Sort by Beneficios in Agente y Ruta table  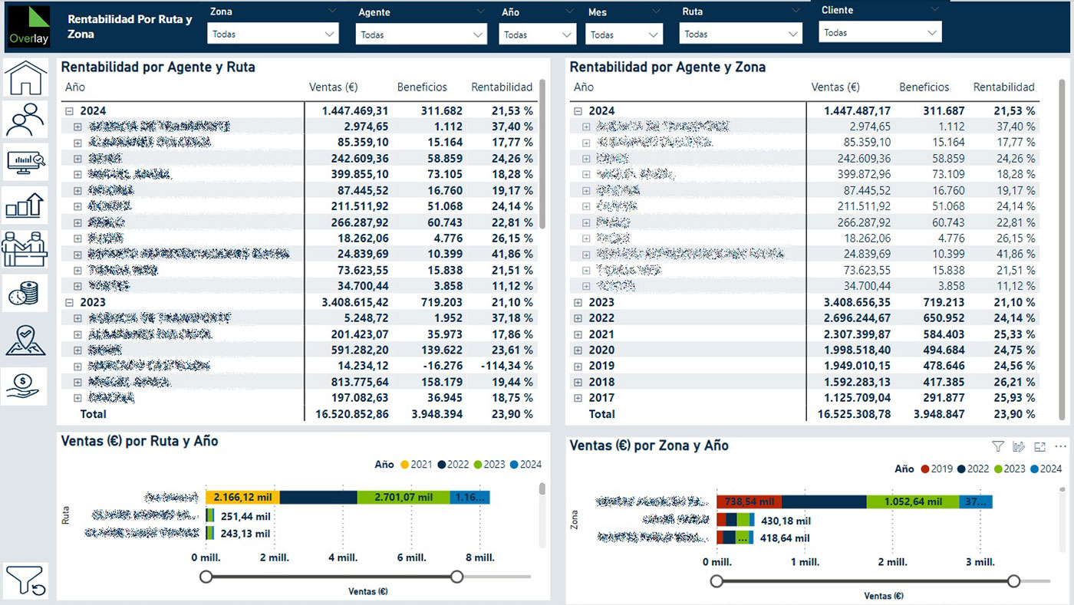[x=422, y=87]
